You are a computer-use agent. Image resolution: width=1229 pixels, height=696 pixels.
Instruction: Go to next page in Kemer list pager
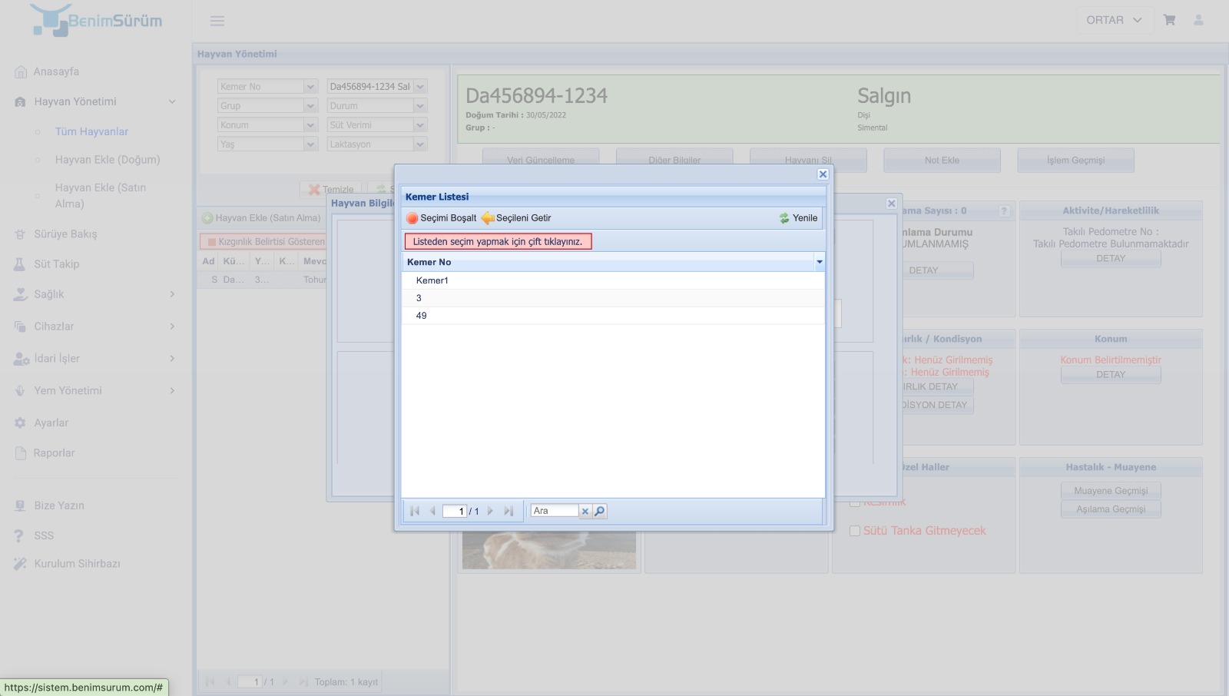(490, 511)
